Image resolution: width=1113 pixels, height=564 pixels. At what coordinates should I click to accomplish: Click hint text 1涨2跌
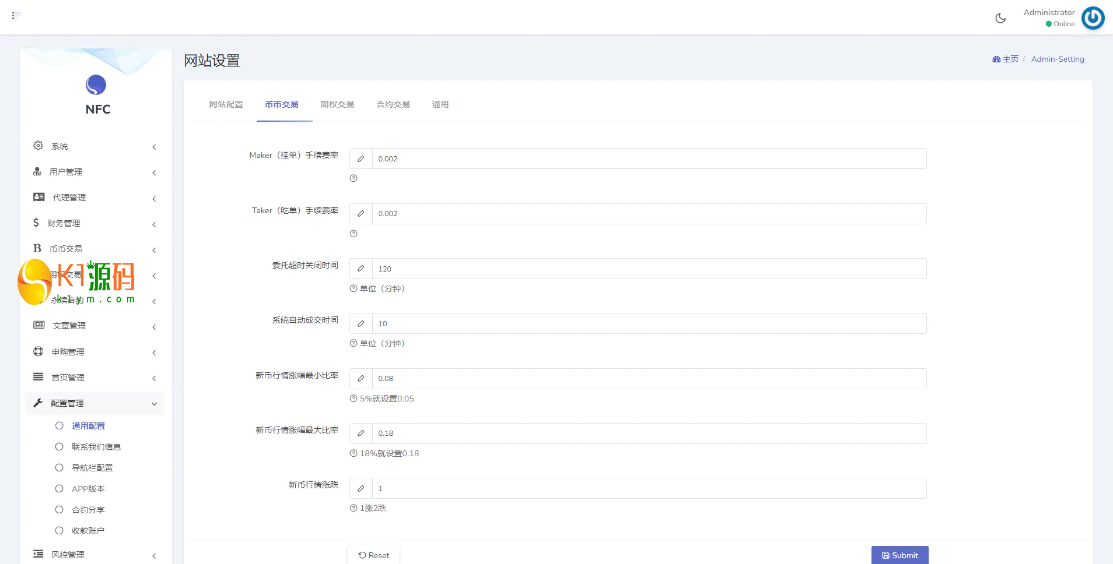(373, 508)
